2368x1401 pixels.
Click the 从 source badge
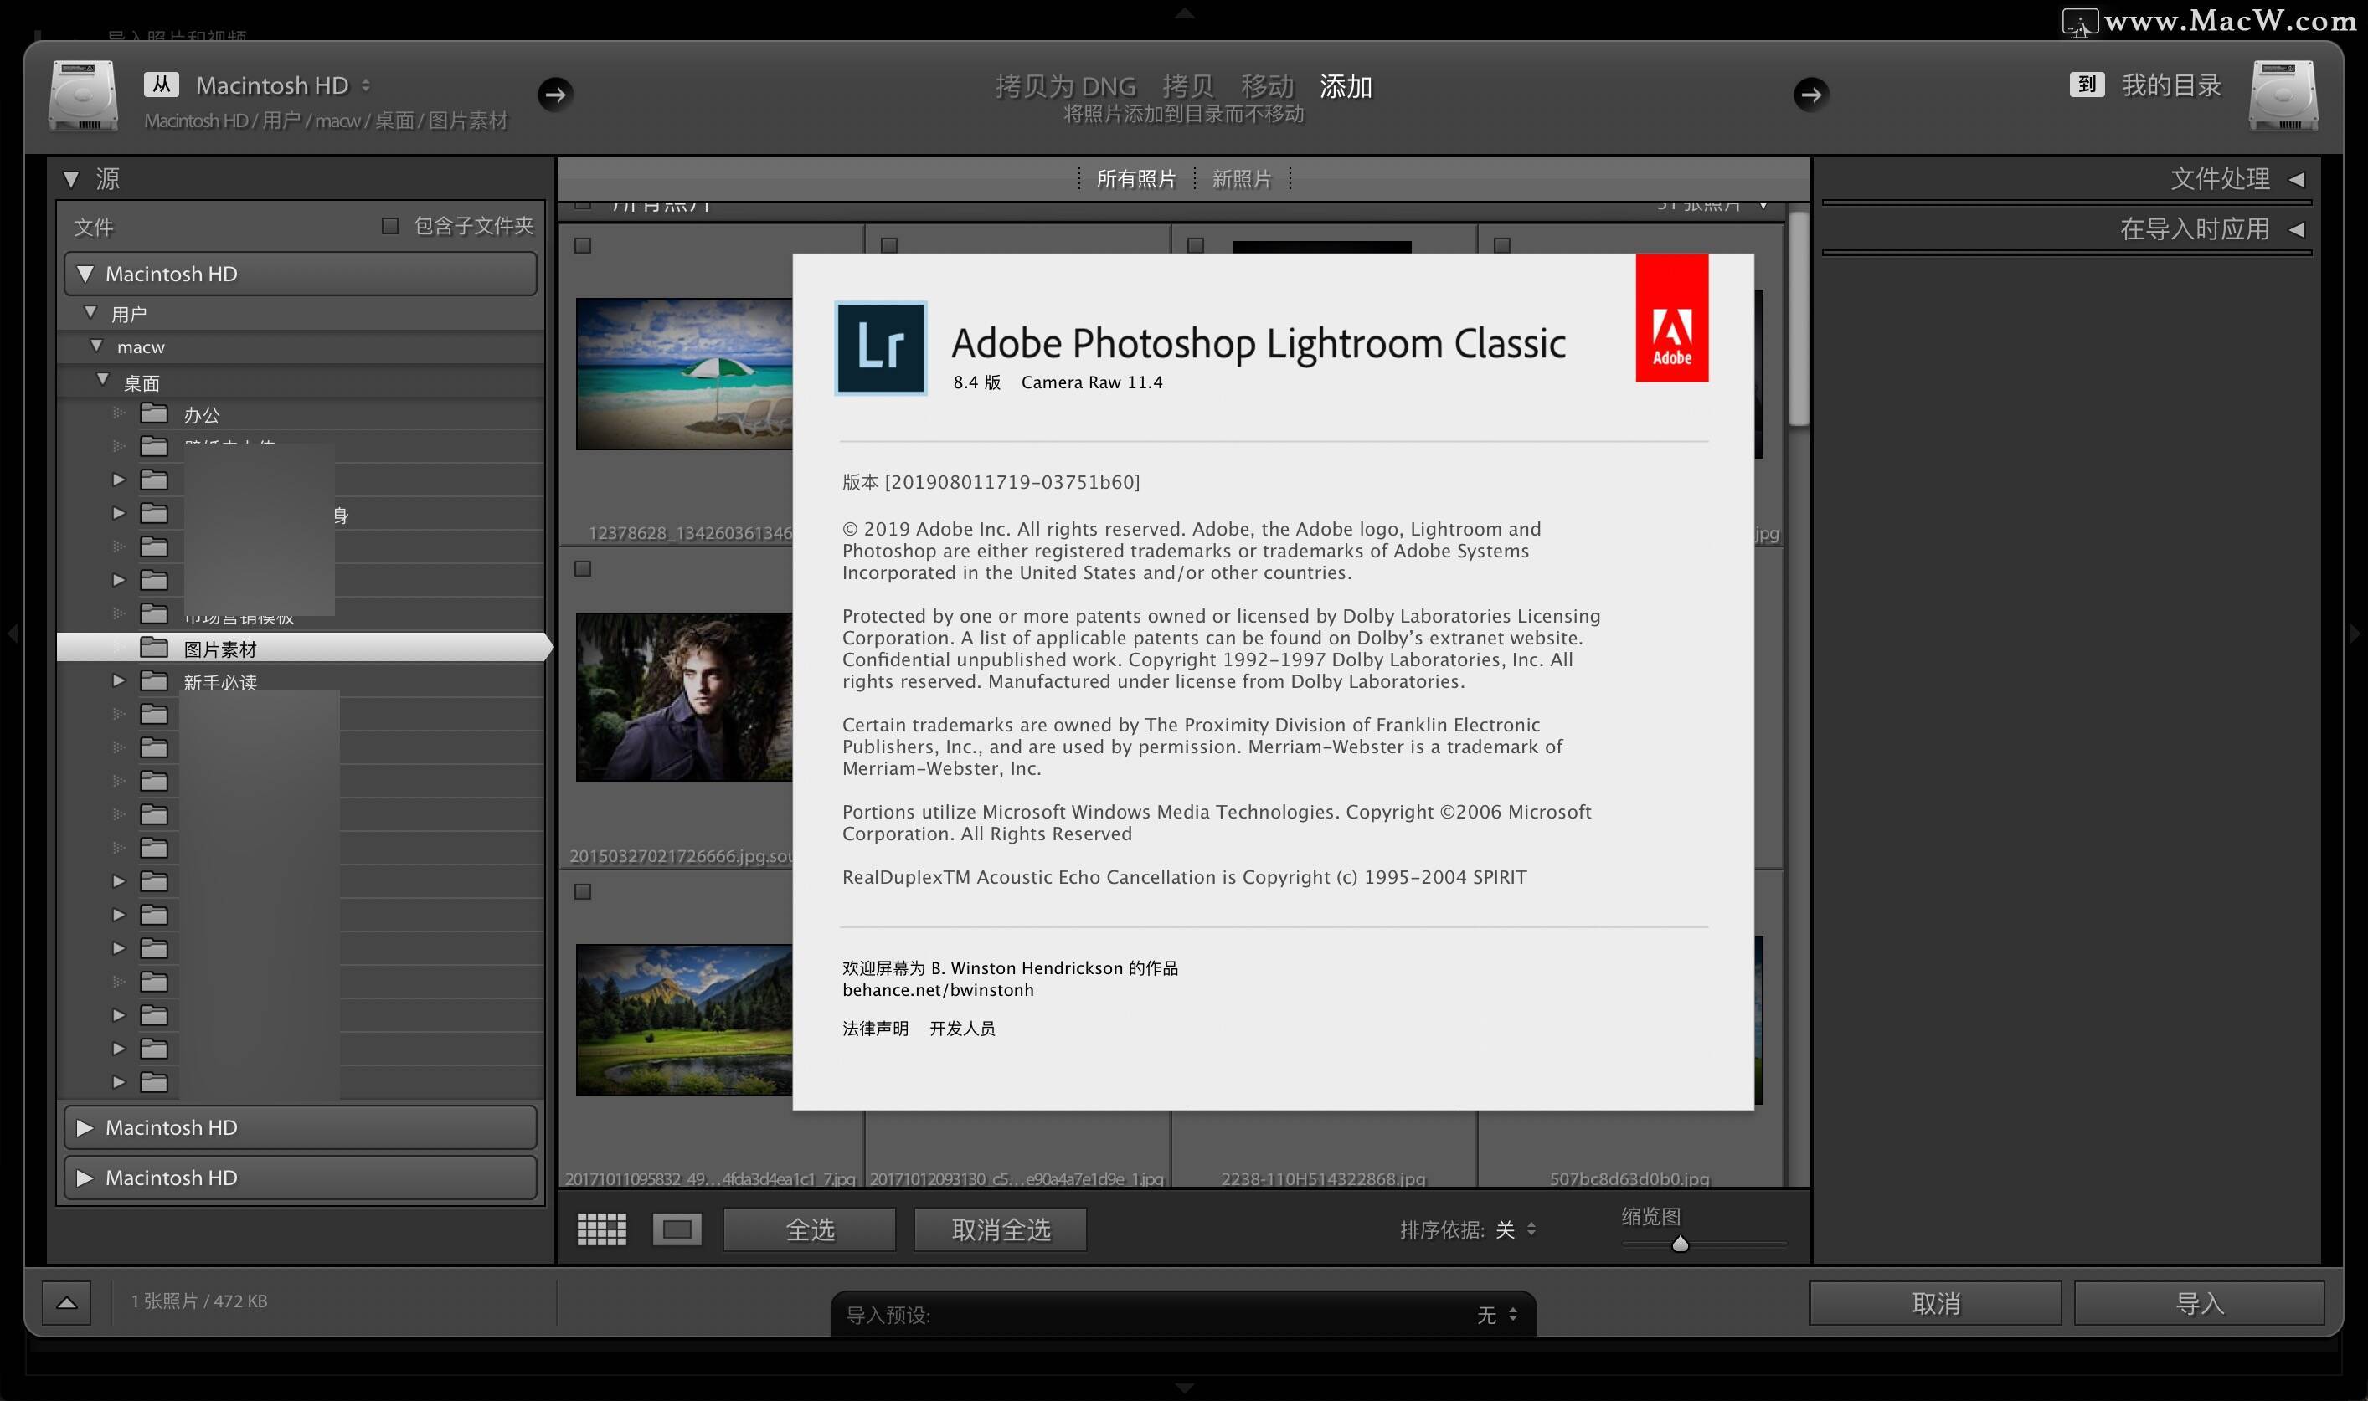(x=162, y=84)
